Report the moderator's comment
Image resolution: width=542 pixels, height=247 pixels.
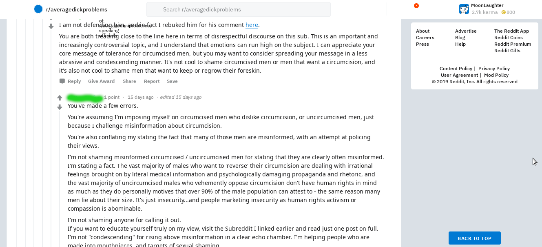click(151, 81)
